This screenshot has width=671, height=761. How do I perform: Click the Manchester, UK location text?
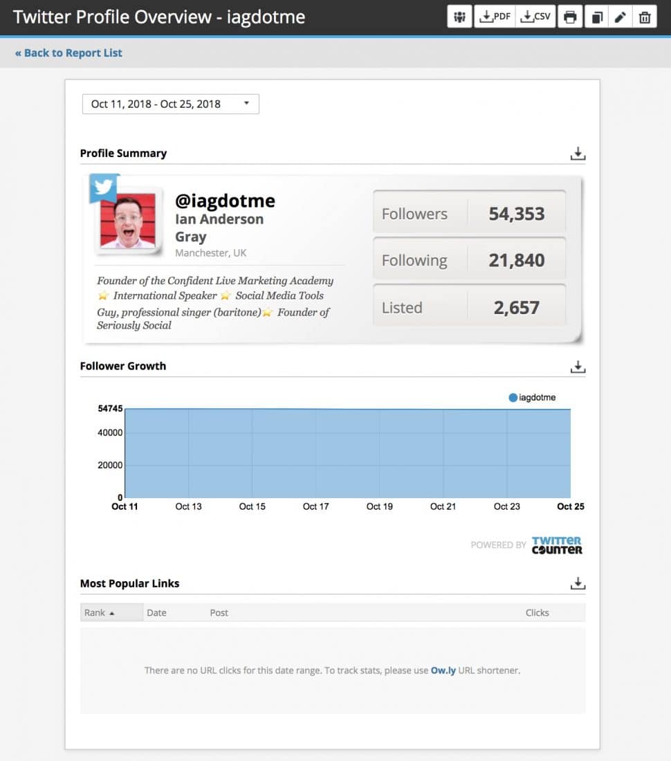210,253
